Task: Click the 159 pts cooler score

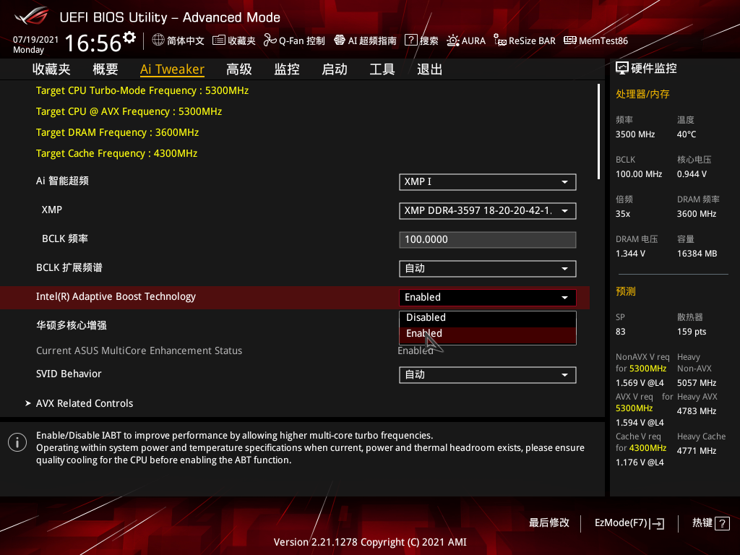Action: pos(692,332)
